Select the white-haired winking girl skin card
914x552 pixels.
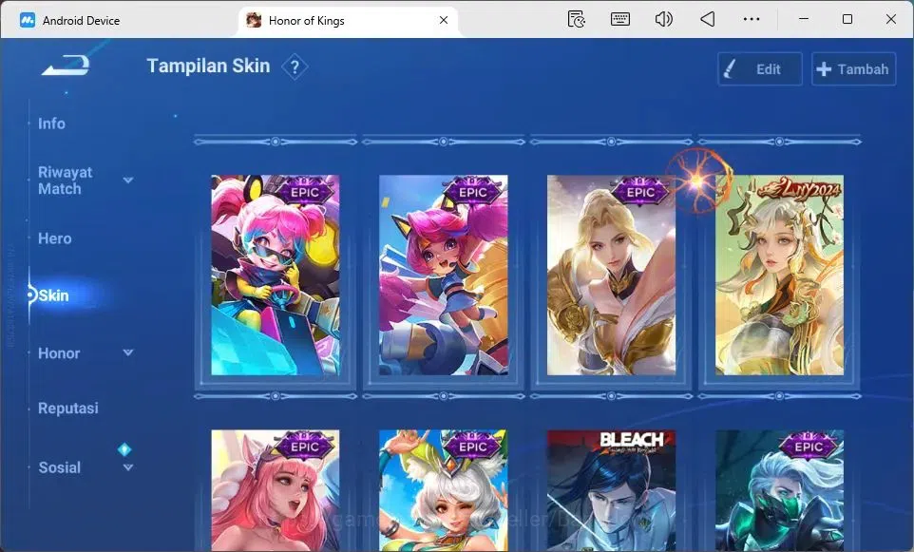point(443,491)
